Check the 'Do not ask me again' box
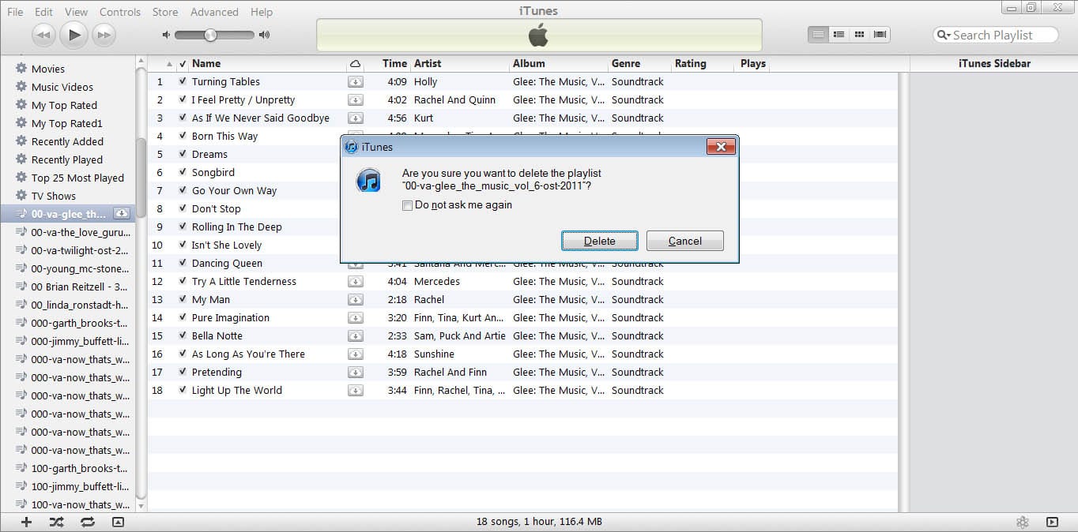 407,205
